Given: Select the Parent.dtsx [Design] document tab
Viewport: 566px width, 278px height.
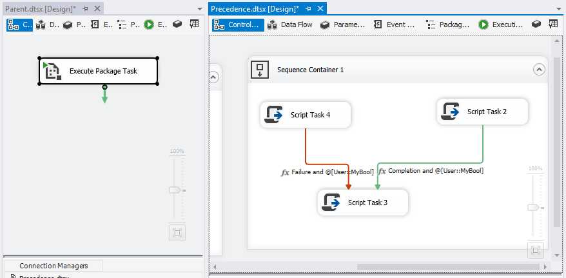Looking at the screenshot, I should (41, 9).
